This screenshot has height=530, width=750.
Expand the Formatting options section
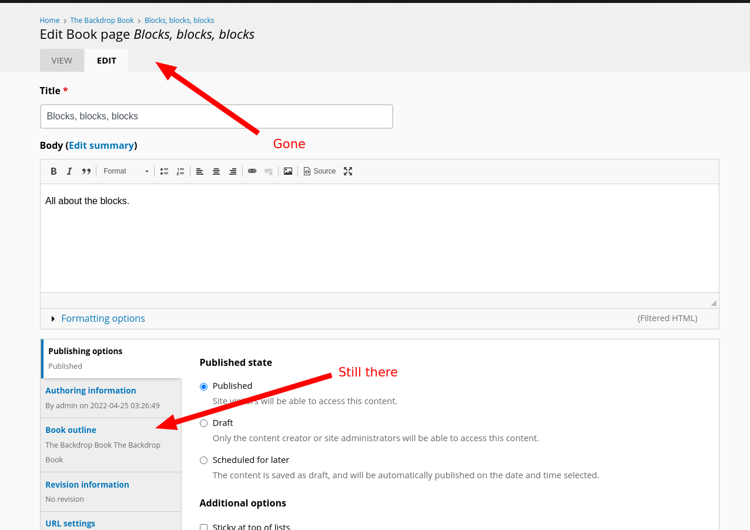coord(103,318)
